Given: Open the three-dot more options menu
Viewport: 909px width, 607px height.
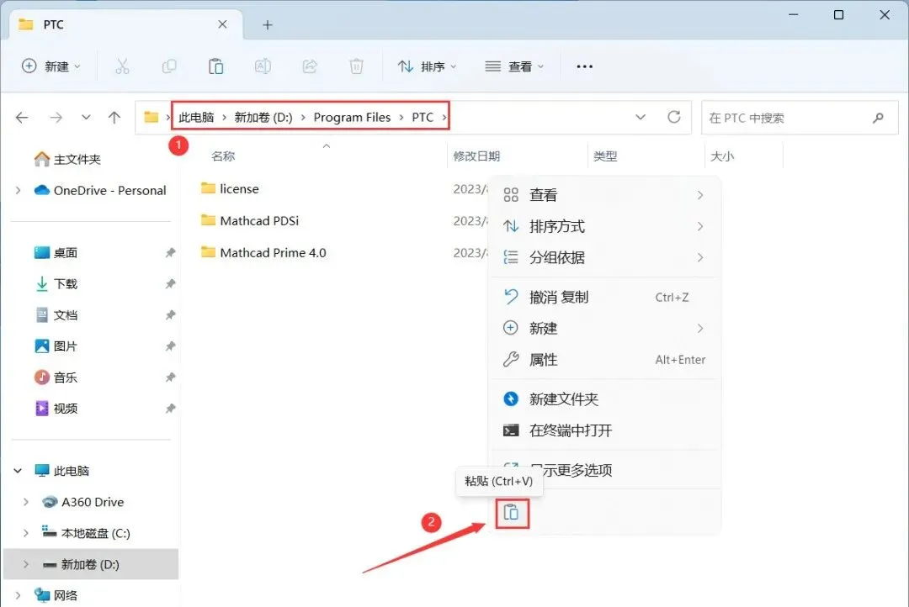Looking at the screenshot, I should (584, 66).
